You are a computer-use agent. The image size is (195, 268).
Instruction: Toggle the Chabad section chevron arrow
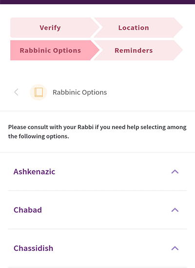coord(175,210)
